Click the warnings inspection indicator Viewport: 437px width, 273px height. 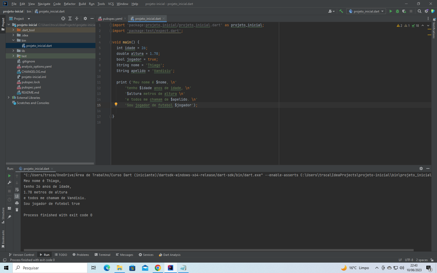(400, 25)
